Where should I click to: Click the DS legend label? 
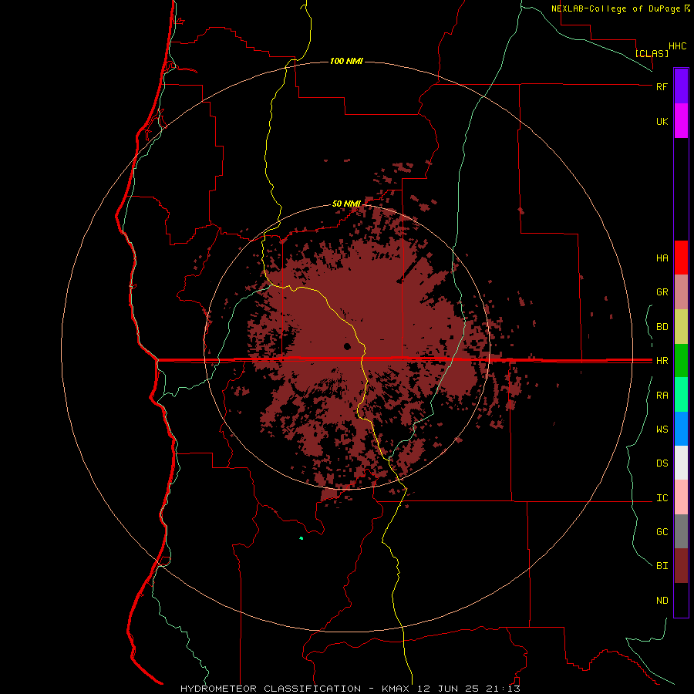pyautogui.click(x=662, y=463)
